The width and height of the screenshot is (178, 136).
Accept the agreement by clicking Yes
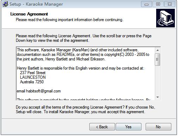(x=128, y=127)
